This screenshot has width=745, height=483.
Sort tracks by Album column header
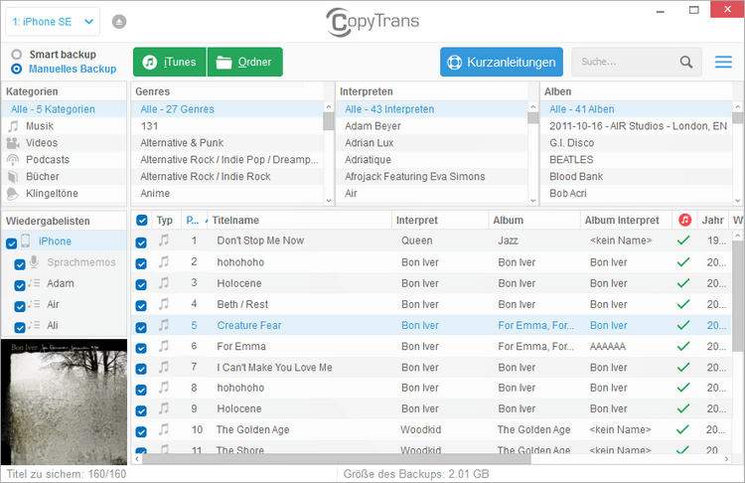tap(534, 220)
